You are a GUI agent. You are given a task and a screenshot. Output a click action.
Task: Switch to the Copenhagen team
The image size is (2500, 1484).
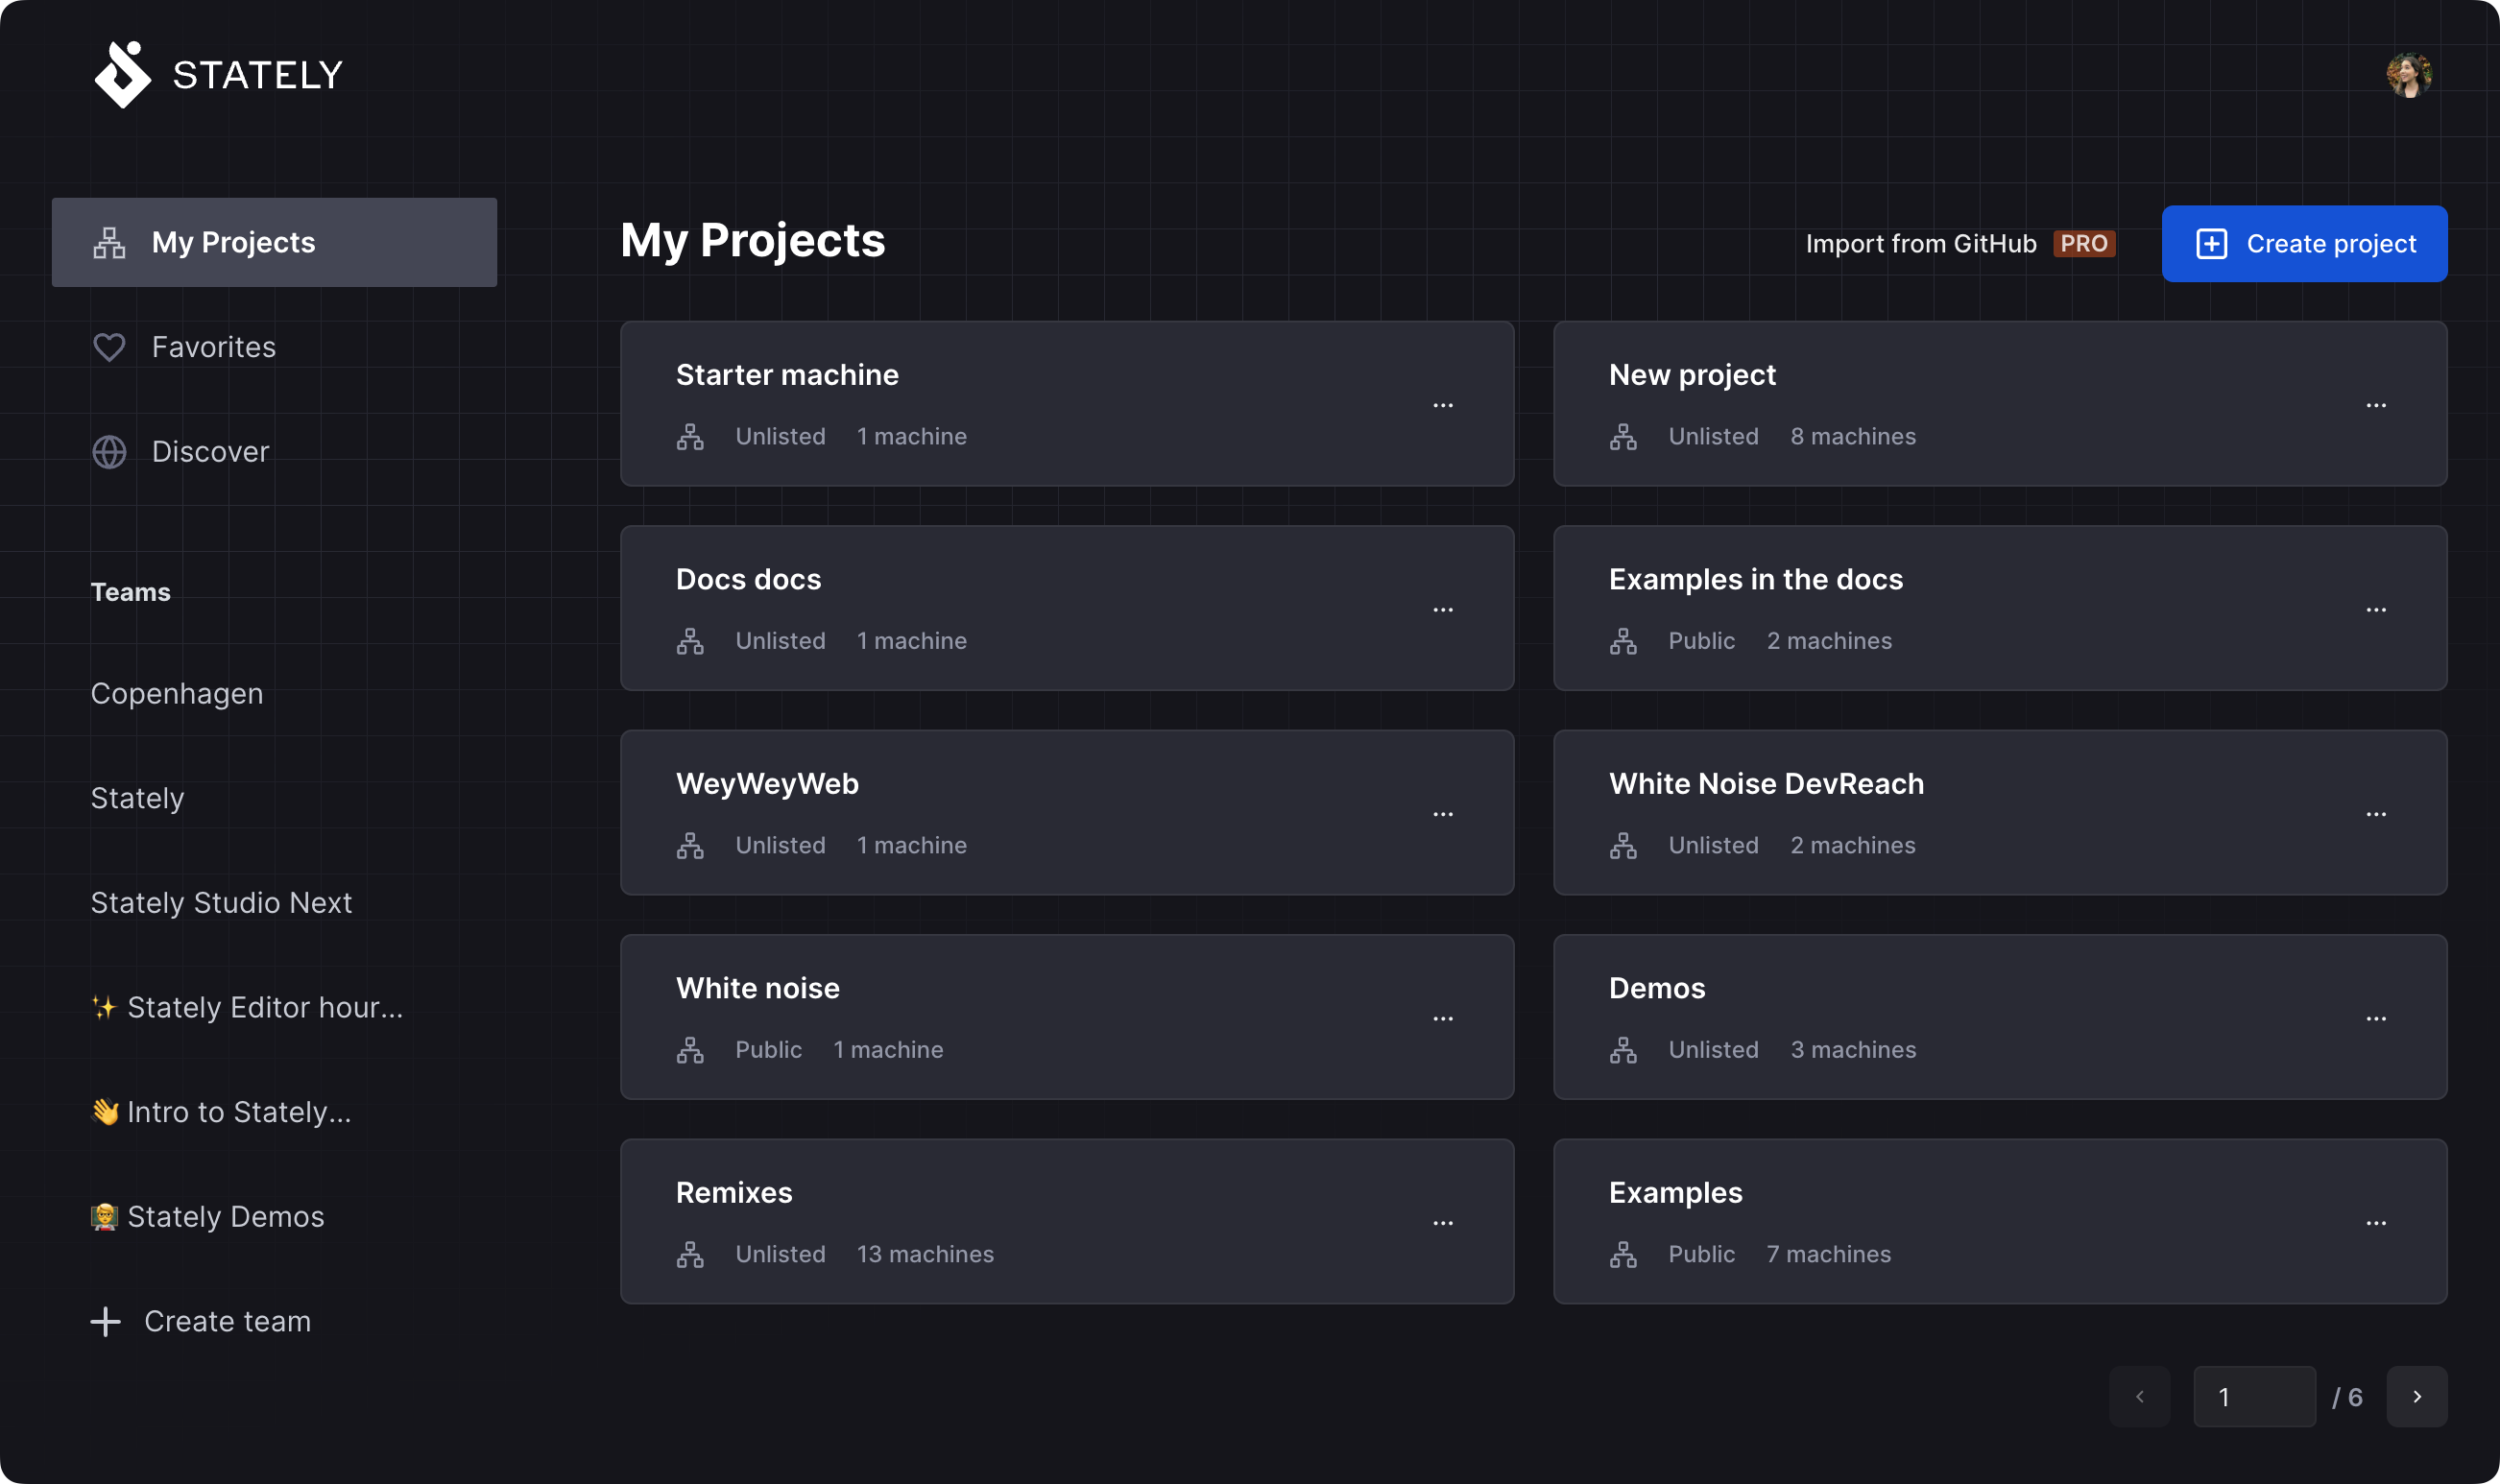(177, 693)
